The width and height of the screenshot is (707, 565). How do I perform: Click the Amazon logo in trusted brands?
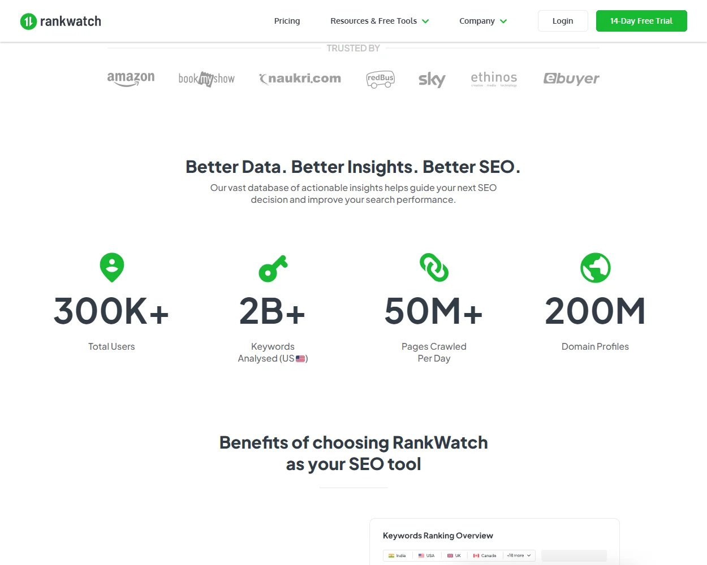[x=131, y=79]
